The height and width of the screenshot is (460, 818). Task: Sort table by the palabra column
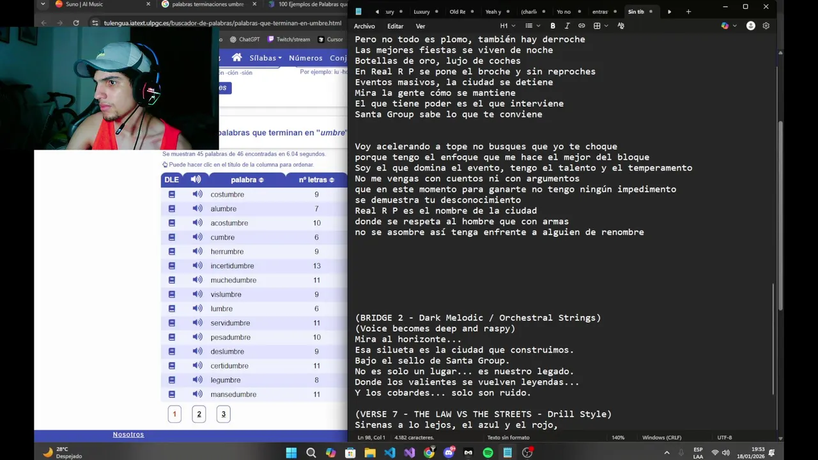coord(247,180)
